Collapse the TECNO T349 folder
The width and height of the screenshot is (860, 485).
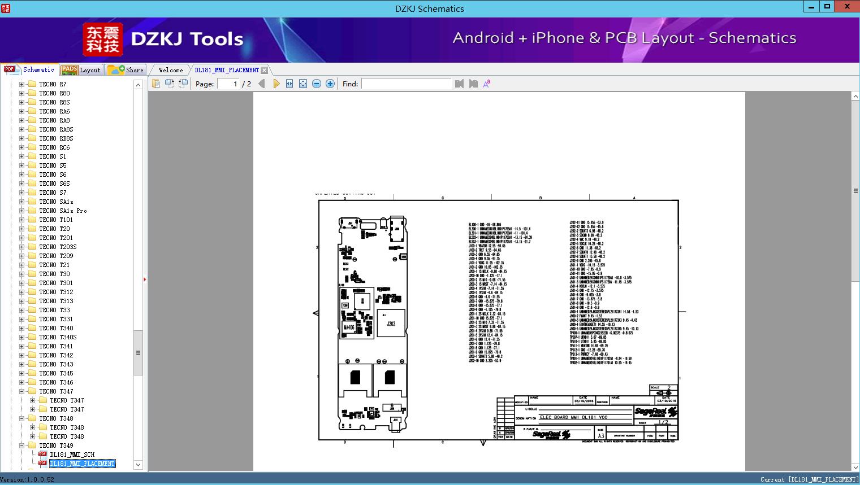pyautogui.click(x=22, y=445)
